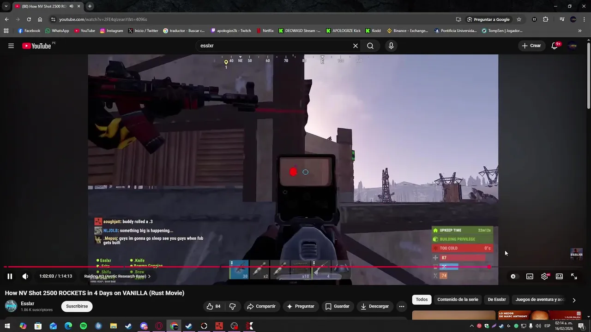Screen dimensions: 591x332
Task: Open Spotify from taskbar
Action: (x=83, y=326)
